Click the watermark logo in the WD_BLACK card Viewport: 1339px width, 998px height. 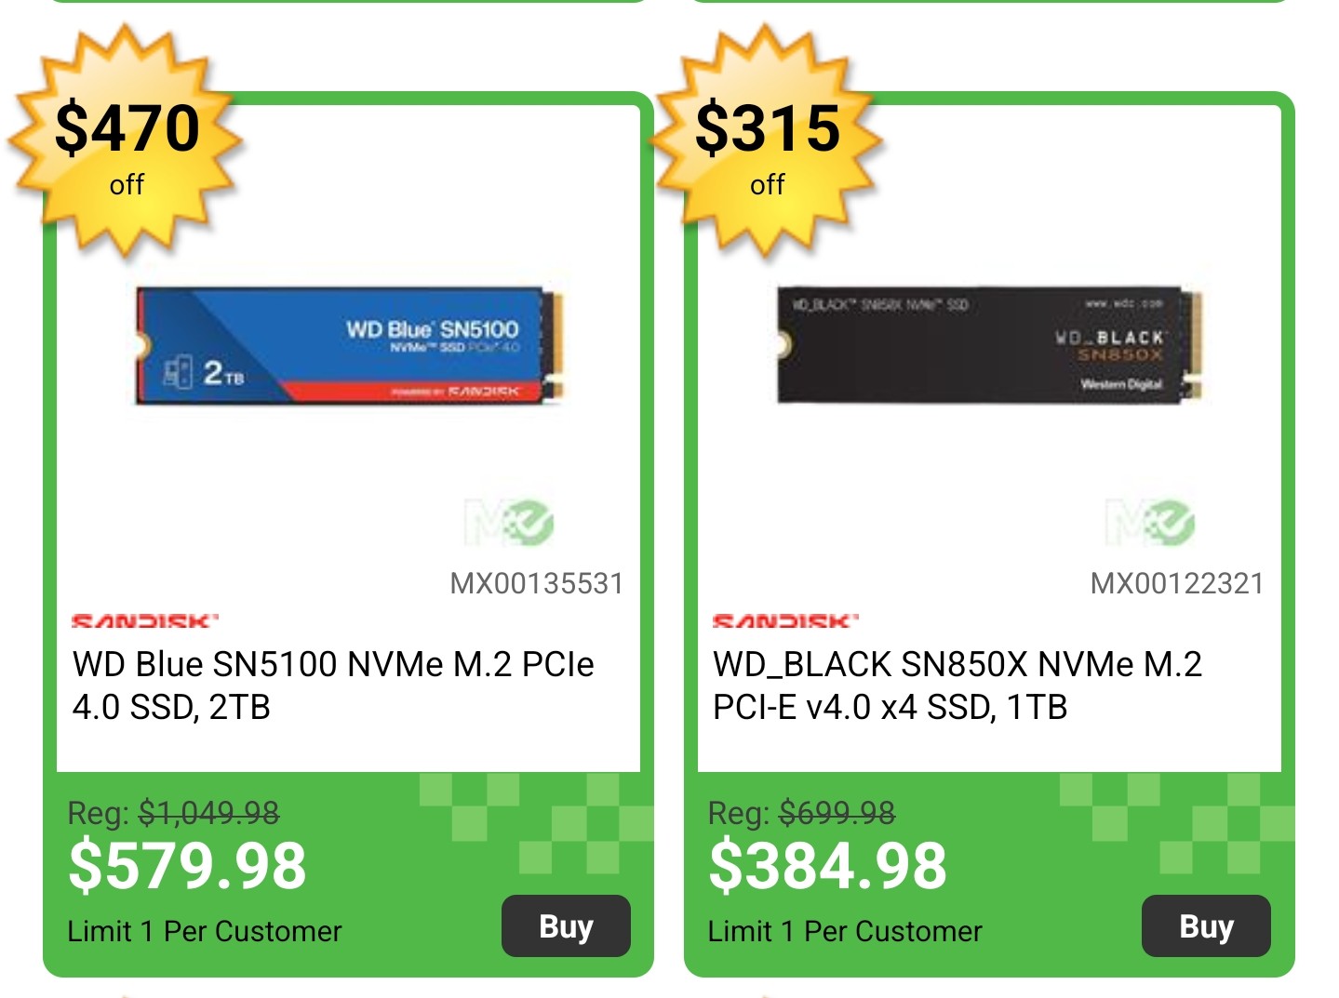(x=1150, y=522)
